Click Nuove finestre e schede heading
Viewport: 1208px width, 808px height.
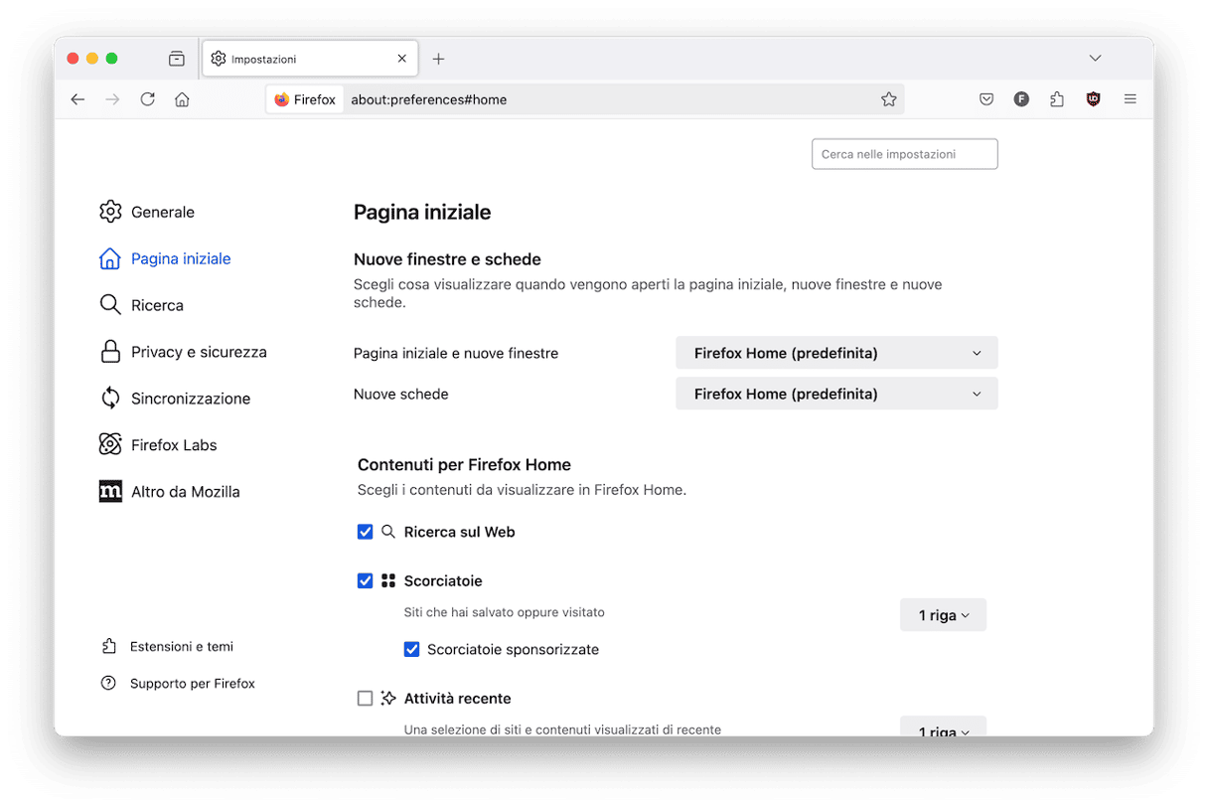coord(447,259)
